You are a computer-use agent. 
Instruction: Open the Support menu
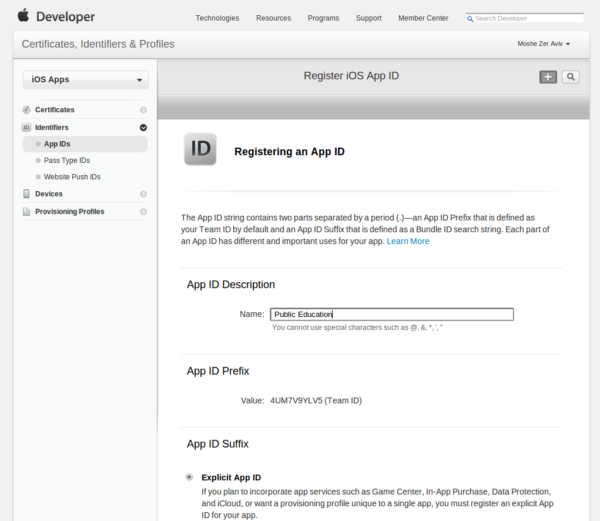[x=369, y=18]
